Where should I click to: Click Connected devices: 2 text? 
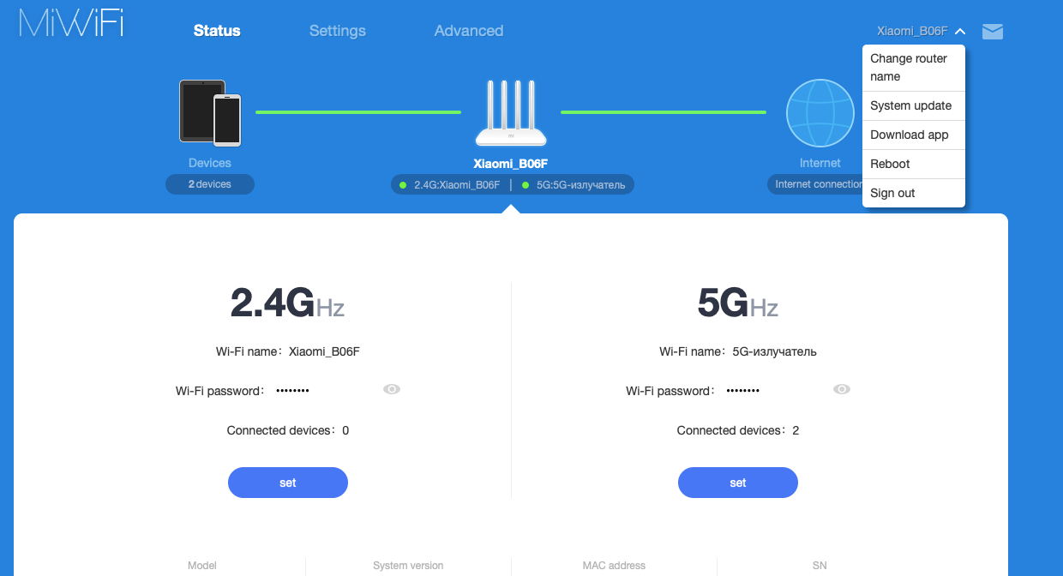coord(738,430)
